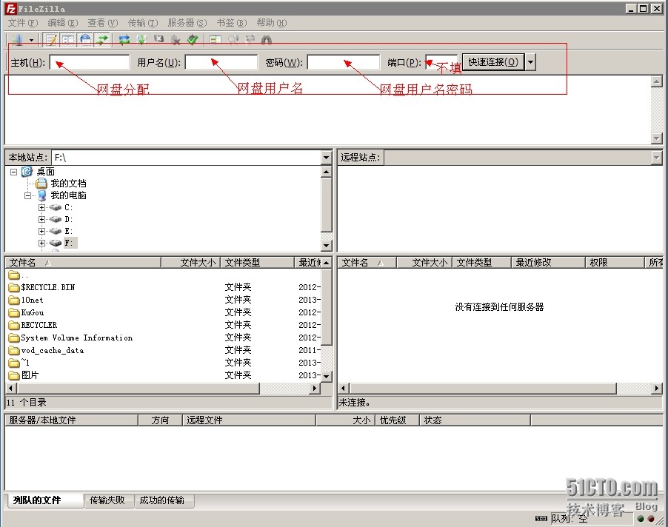Click remote list horizontal scroll left arrow
Viewport: 668px width, 527px height.
pyautogui.click(x=344, y=389)
